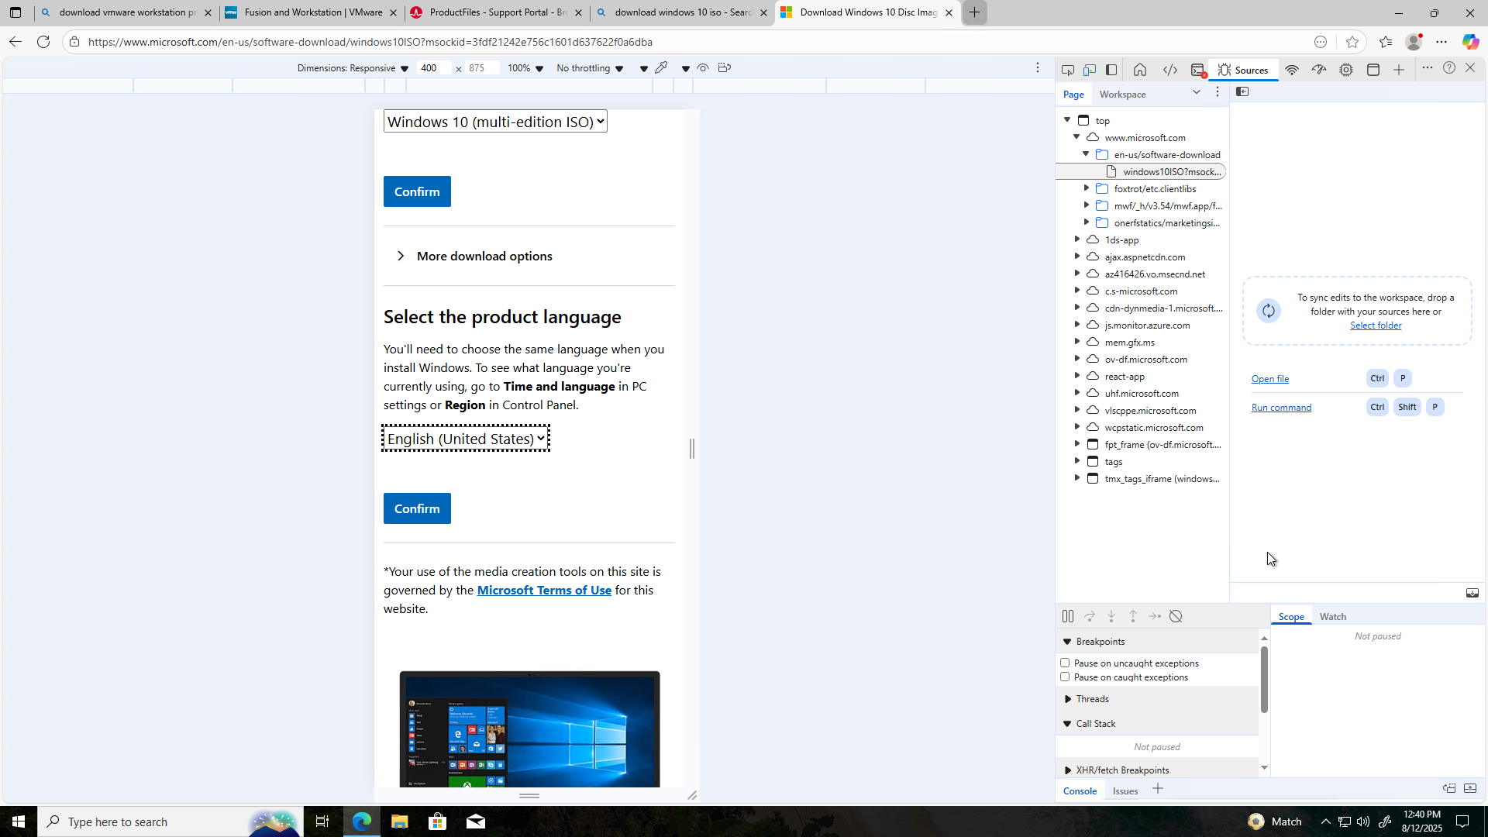The width and height of the screenshot is (1488, 837).
Task: Open the DevTools help question icon
Action: click(x=1449, y=68)
